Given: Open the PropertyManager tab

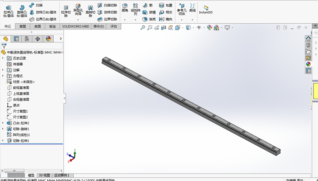Looking at the screenshot, I should (x=16, y=39).
